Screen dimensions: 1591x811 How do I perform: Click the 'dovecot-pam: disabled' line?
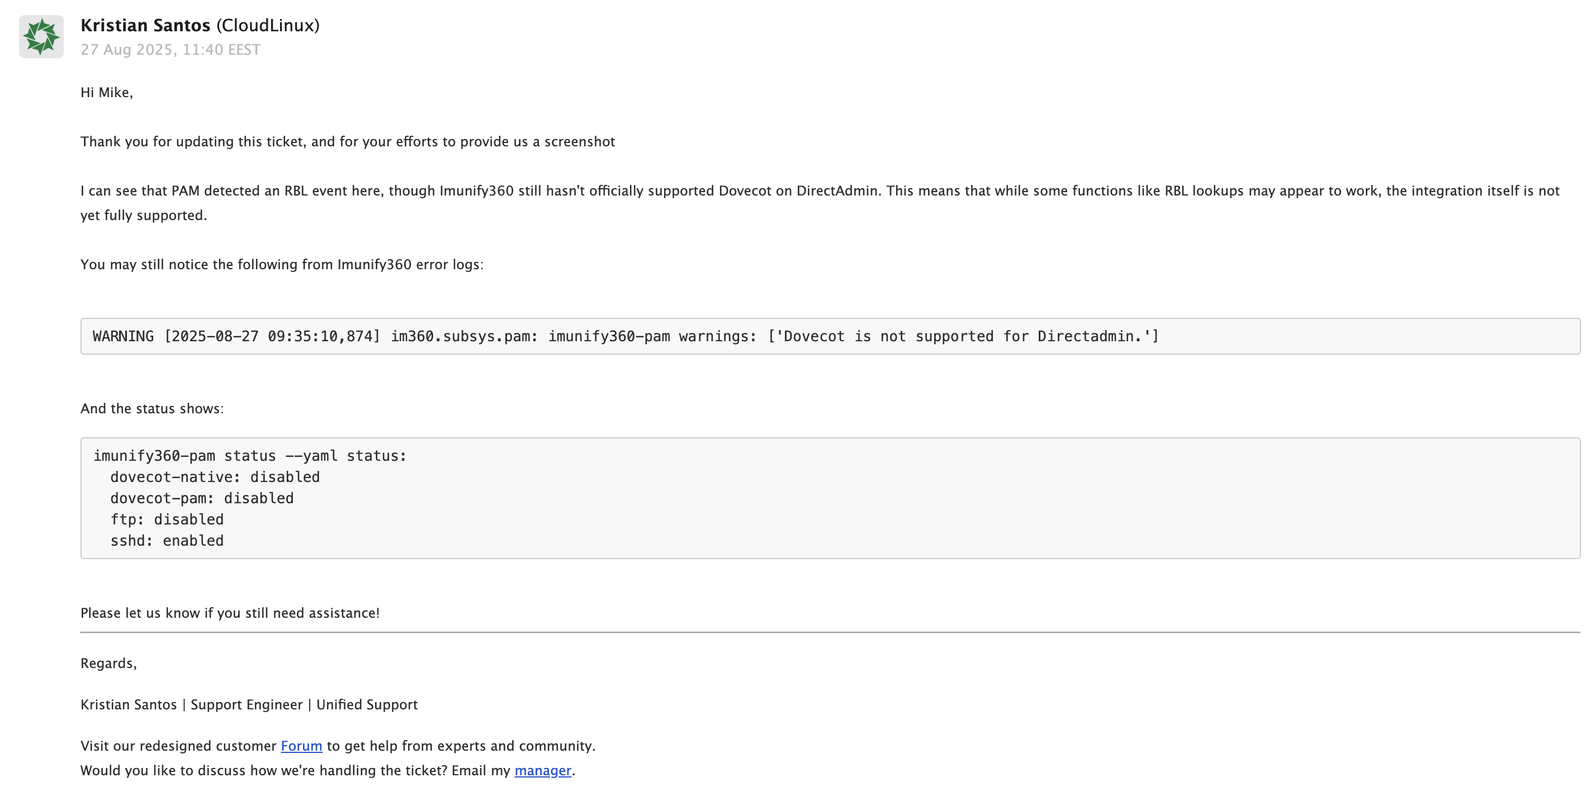[202, 498]
